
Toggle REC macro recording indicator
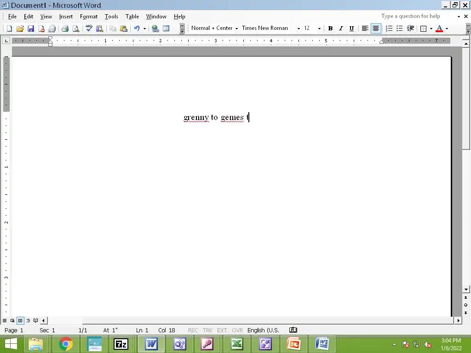point(193,330)
